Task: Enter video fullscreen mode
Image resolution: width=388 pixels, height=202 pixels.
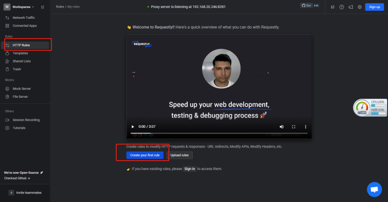Action: point(293,126)
